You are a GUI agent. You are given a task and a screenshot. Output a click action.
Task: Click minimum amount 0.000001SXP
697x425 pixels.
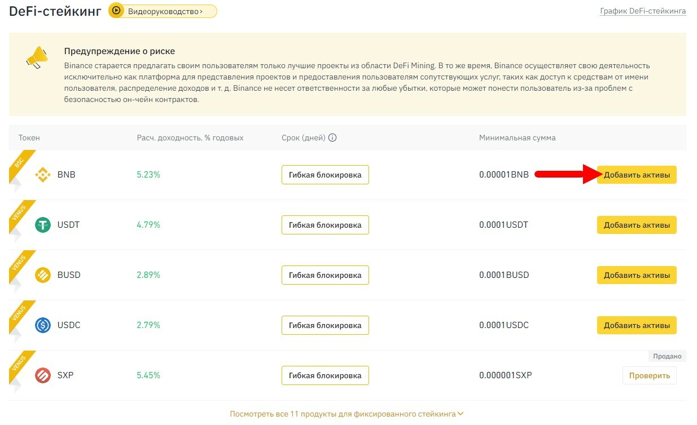coord(506,375)
